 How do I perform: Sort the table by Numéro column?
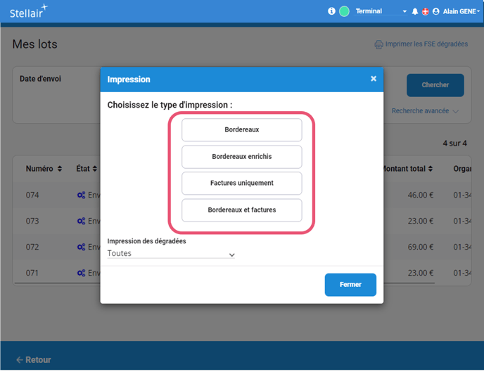click(x=44, y=169)
